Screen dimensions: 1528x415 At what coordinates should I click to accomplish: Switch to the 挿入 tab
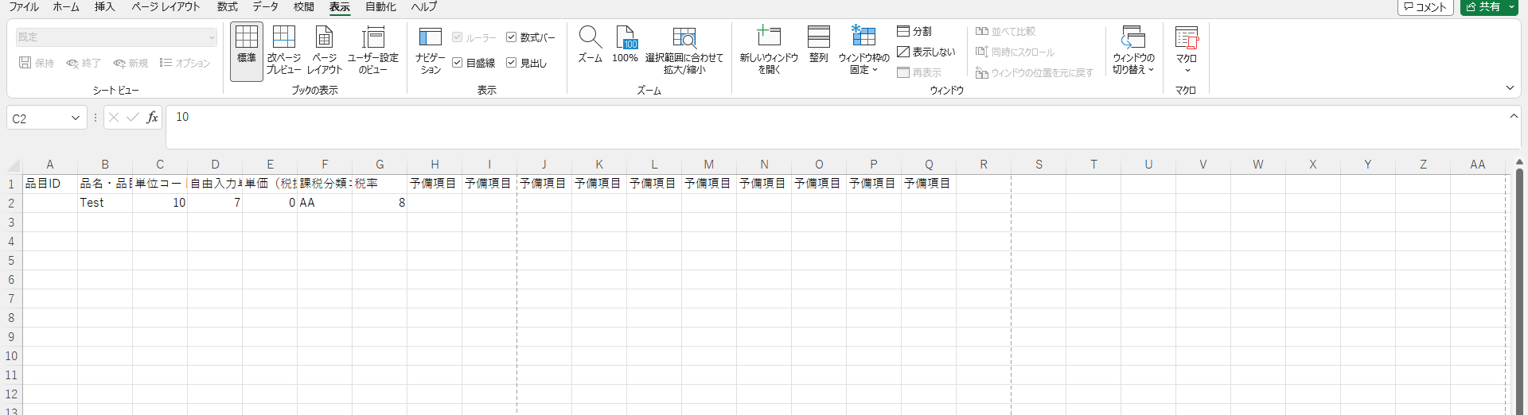point(104,7)
